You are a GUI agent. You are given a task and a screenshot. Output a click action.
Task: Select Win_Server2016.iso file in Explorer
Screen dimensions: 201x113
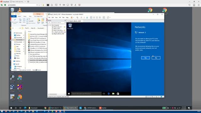pos(34,54)
